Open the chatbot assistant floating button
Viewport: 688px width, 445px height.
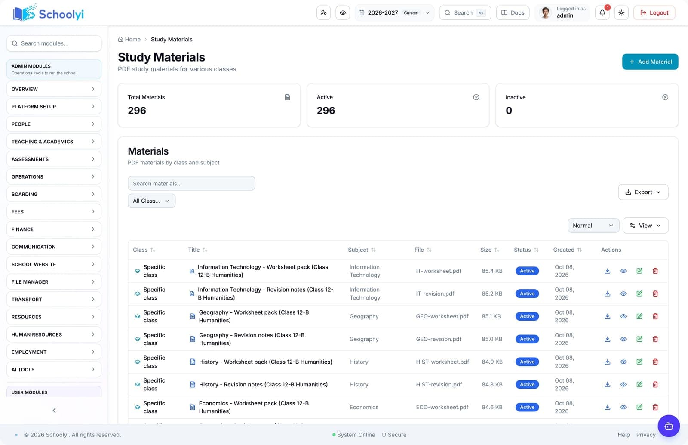(669, 426)
